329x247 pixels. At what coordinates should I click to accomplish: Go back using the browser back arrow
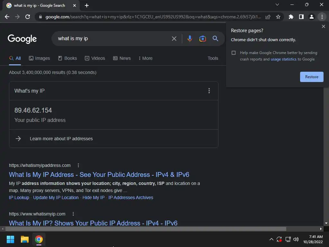(x=7, y=17)
